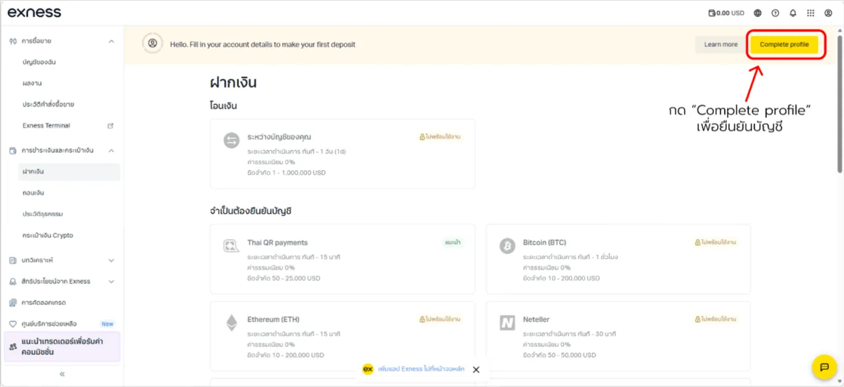Image resolution: width=844 pixels, height=387 pixels.
Task: Click the แนะนำเทรดเดอร์เพื่อรับค่าคอมมิชชั่น banner
Action: click(x=62, y=346)
